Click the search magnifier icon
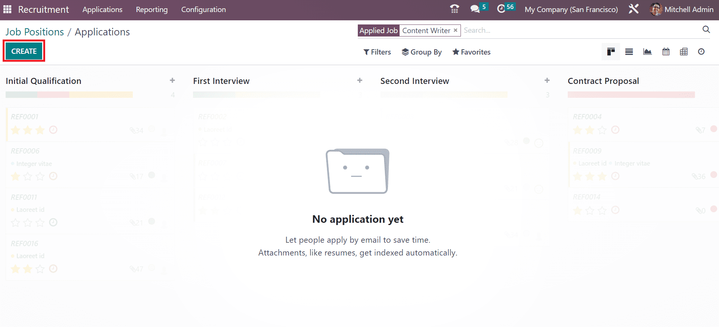 (x=706, y=30)
